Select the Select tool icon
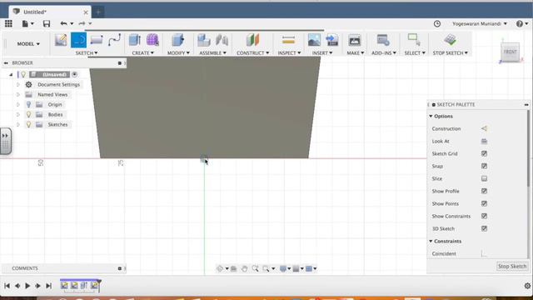 pyautogui.click(x=414, y=40)
